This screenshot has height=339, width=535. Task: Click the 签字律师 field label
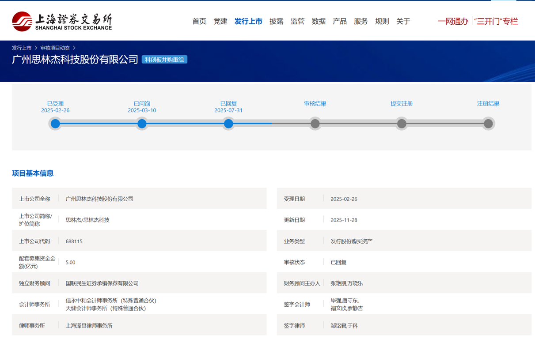[x=294, y=326]
